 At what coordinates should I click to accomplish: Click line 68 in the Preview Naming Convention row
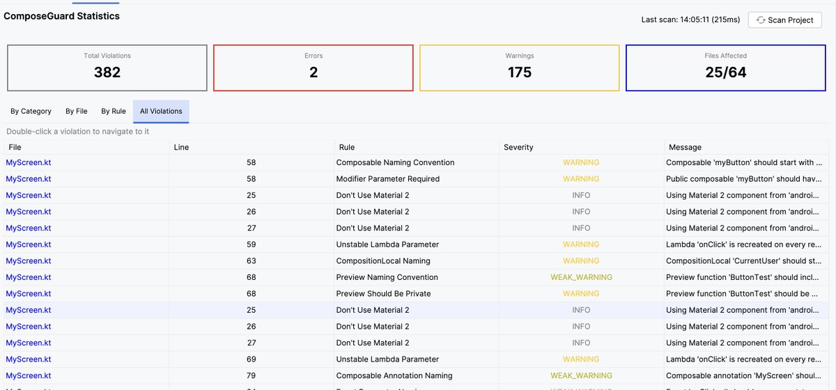click(251, 277)
